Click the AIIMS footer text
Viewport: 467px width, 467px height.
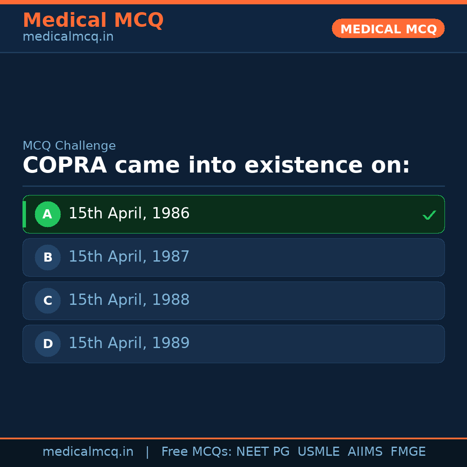tap(365, 452)
